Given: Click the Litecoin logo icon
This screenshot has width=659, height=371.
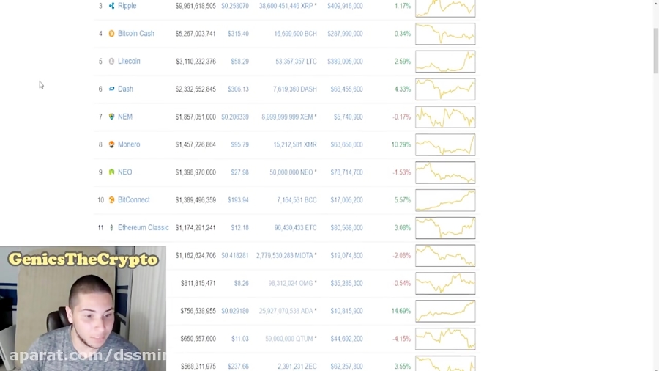Looking at the screenshot, I should pyautogui.click(x=111, y=62).
